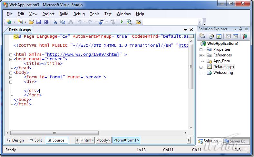254x157 pixels.
Task: Click the Add New Item toolbar icon
Action: tap(20, 22)
